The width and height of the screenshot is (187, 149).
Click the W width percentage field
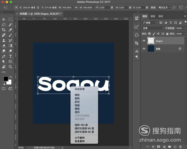point(67,7)
